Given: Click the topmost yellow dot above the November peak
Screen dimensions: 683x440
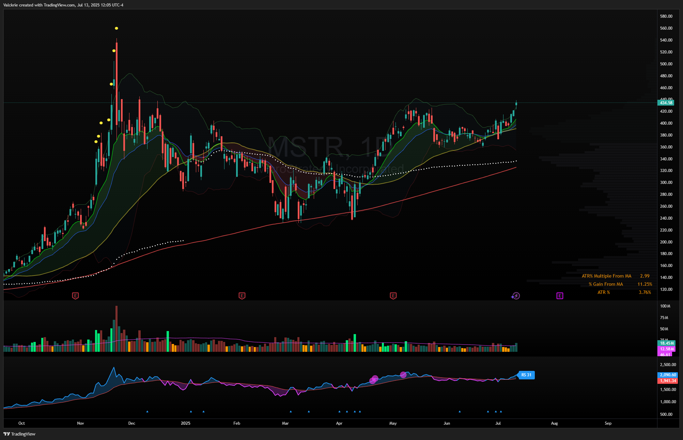Looking at the screenshot, I should (117, 28).
